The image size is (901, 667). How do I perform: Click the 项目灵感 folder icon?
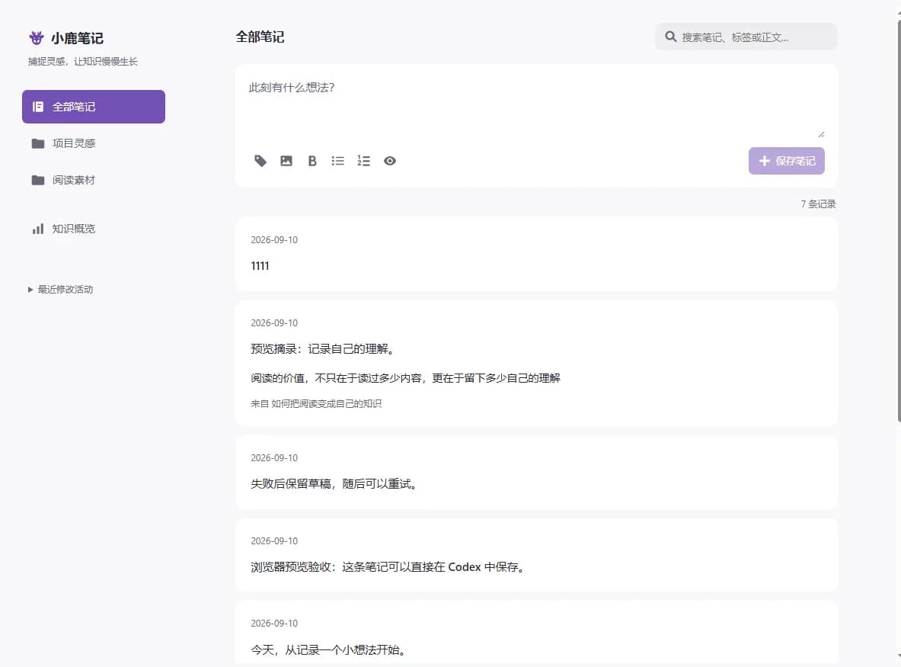coord(38,143)
